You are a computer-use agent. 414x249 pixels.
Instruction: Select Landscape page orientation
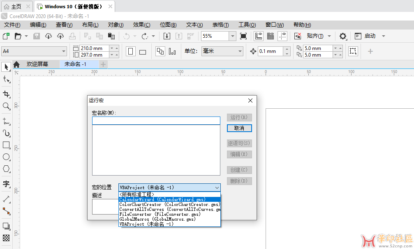pos(143,51)
